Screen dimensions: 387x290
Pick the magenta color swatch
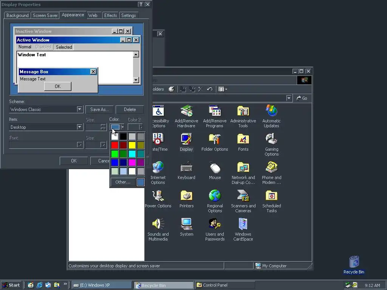tap(132, 162)
